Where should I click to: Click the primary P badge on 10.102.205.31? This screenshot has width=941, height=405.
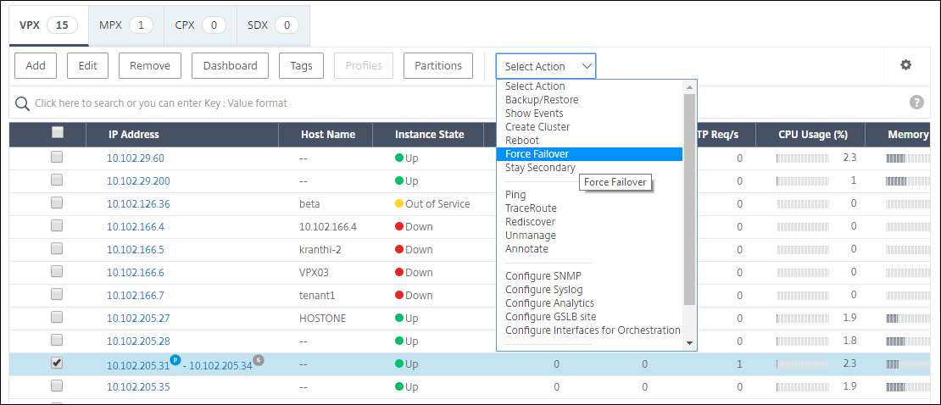click(x=175, y=359)
